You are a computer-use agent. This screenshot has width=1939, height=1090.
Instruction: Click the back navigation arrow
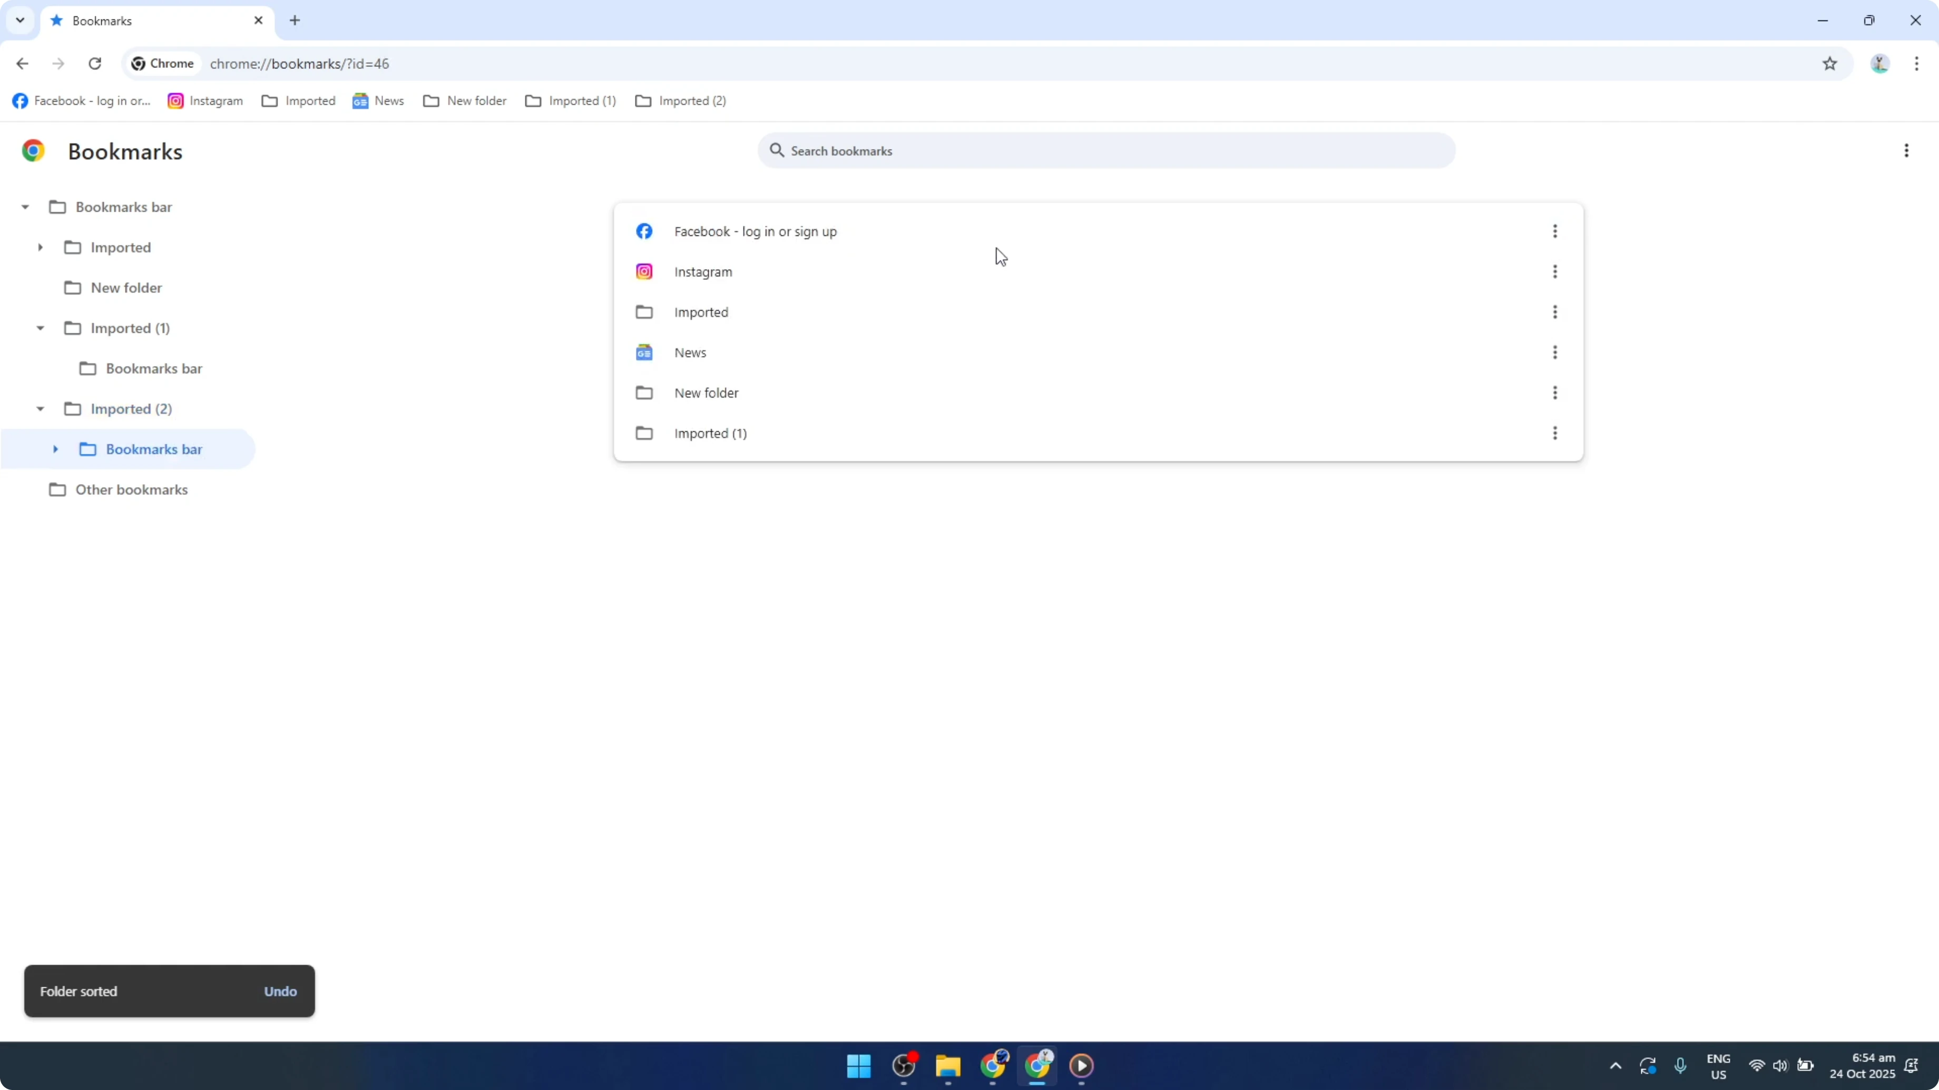22,63
